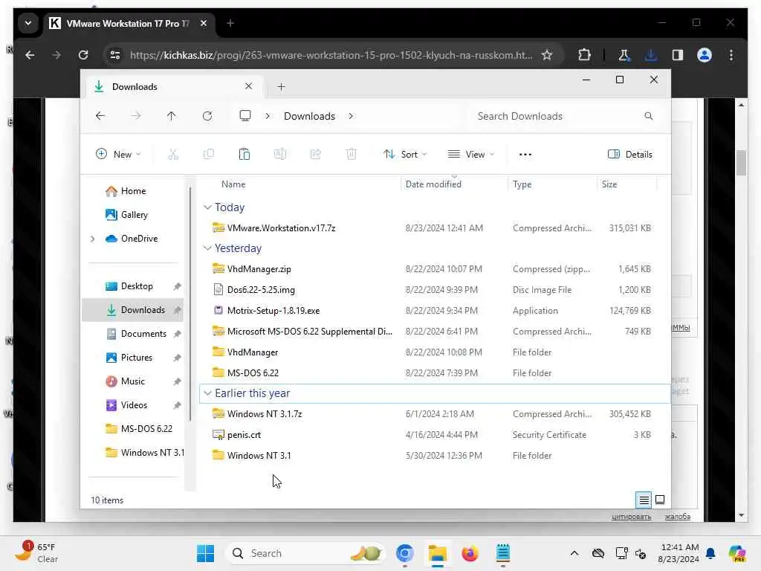
Task: Click the Share icon in Explorer toolbar
Action: [315, 155]
